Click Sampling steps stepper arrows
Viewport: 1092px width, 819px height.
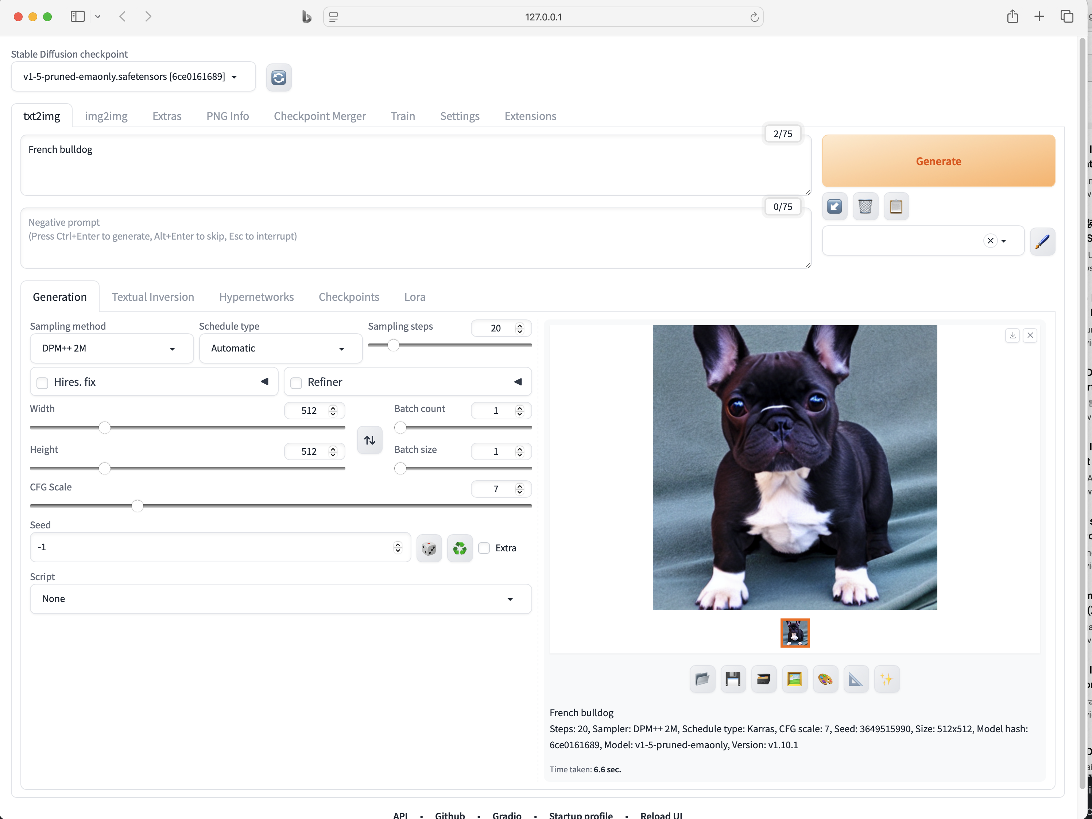point(519,328)
